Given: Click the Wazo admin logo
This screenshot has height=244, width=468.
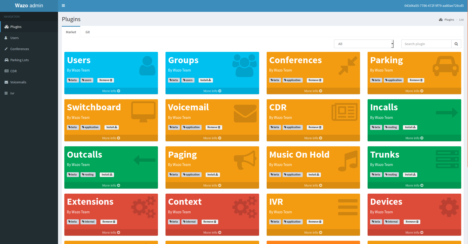Looking at the screenshot, I should click(x=29, y=6).
